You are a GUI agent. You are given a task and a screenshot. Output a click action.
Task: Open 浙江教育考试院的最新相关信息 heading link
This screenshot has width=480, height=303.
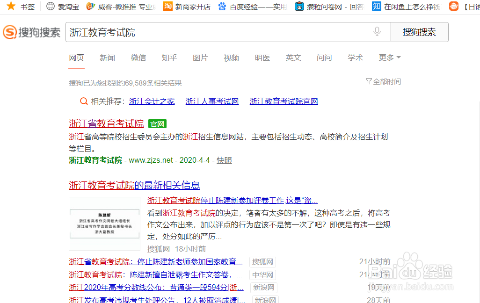[134, 185]
